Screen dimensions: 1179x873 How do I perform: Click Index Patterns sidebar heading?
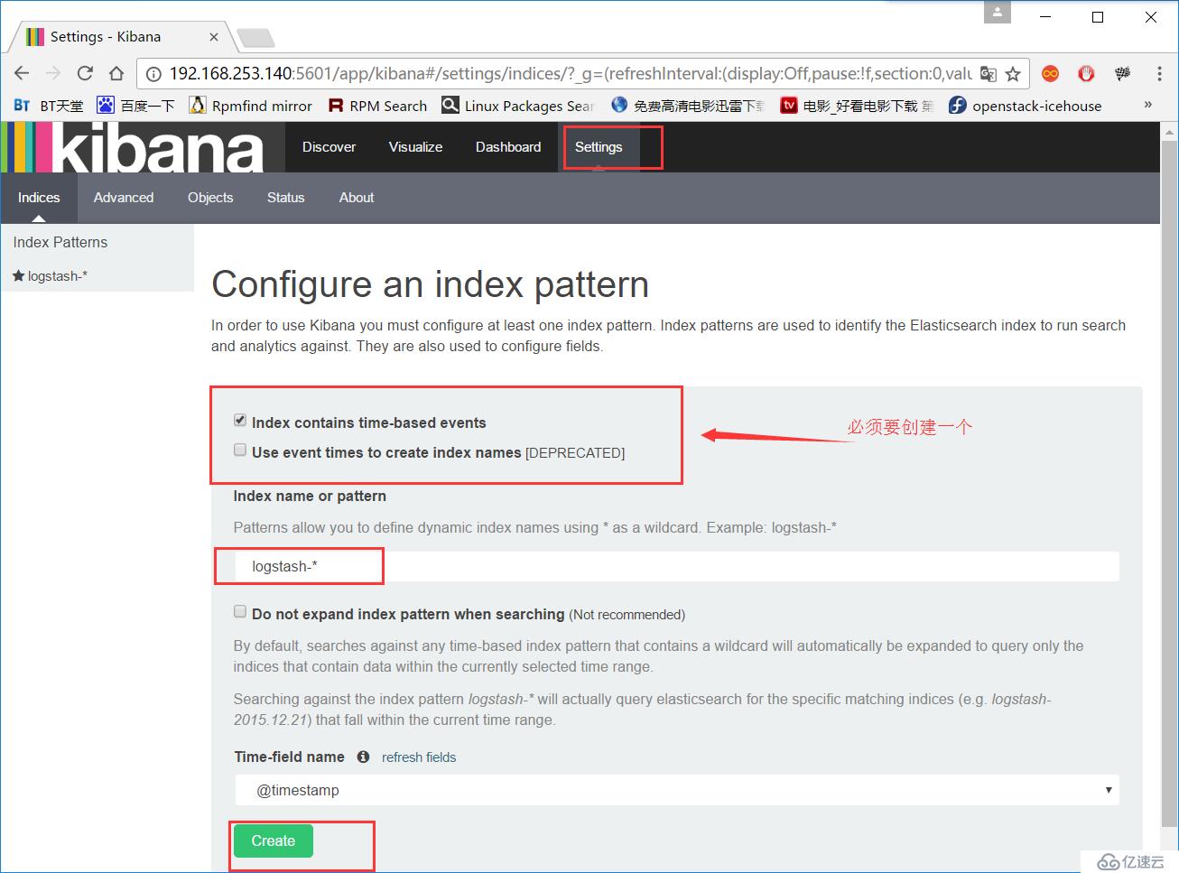pyautogui.click(x=60, y=242)
